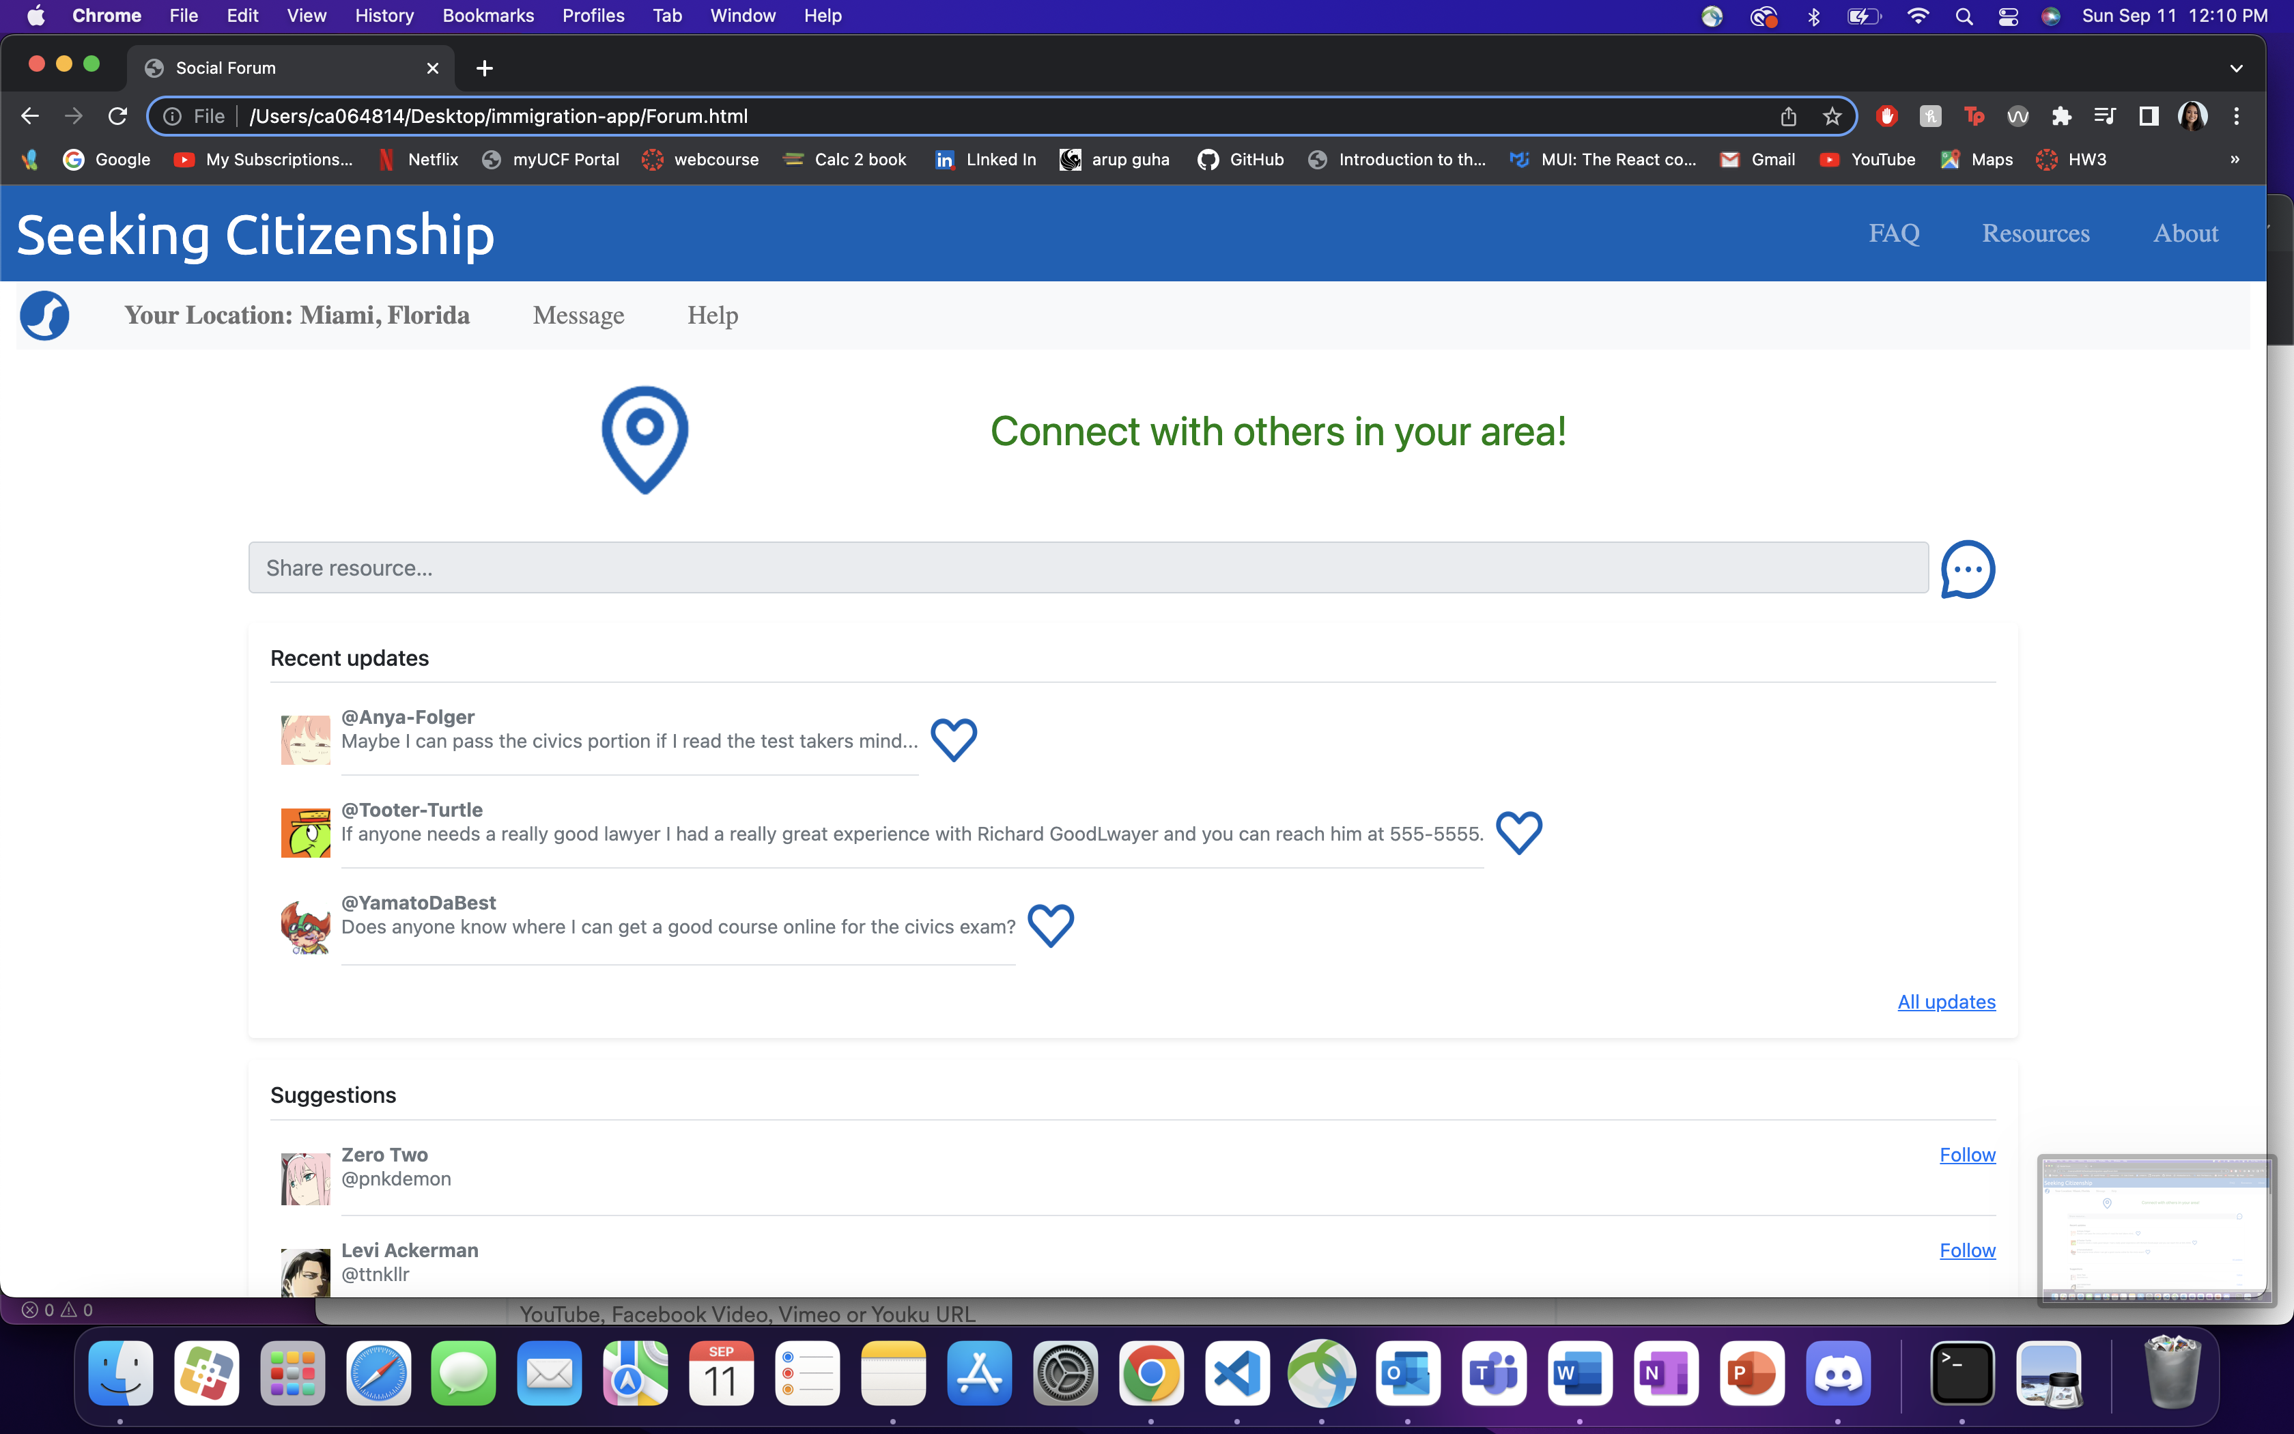Expand hidden bookmarks overflow chevron
The image size is (2294, 1434).
click(x=2235, y=159)
